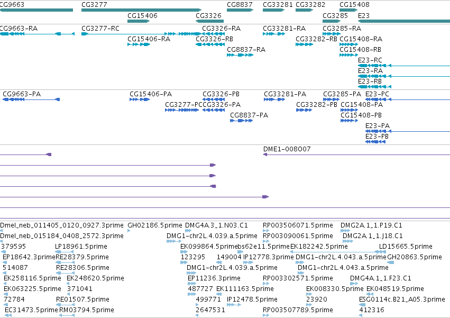The height and width of the screenshot is (318, 450).
Task: Select the IP12778.3prime EST label
Action: (x=269, y=257)
